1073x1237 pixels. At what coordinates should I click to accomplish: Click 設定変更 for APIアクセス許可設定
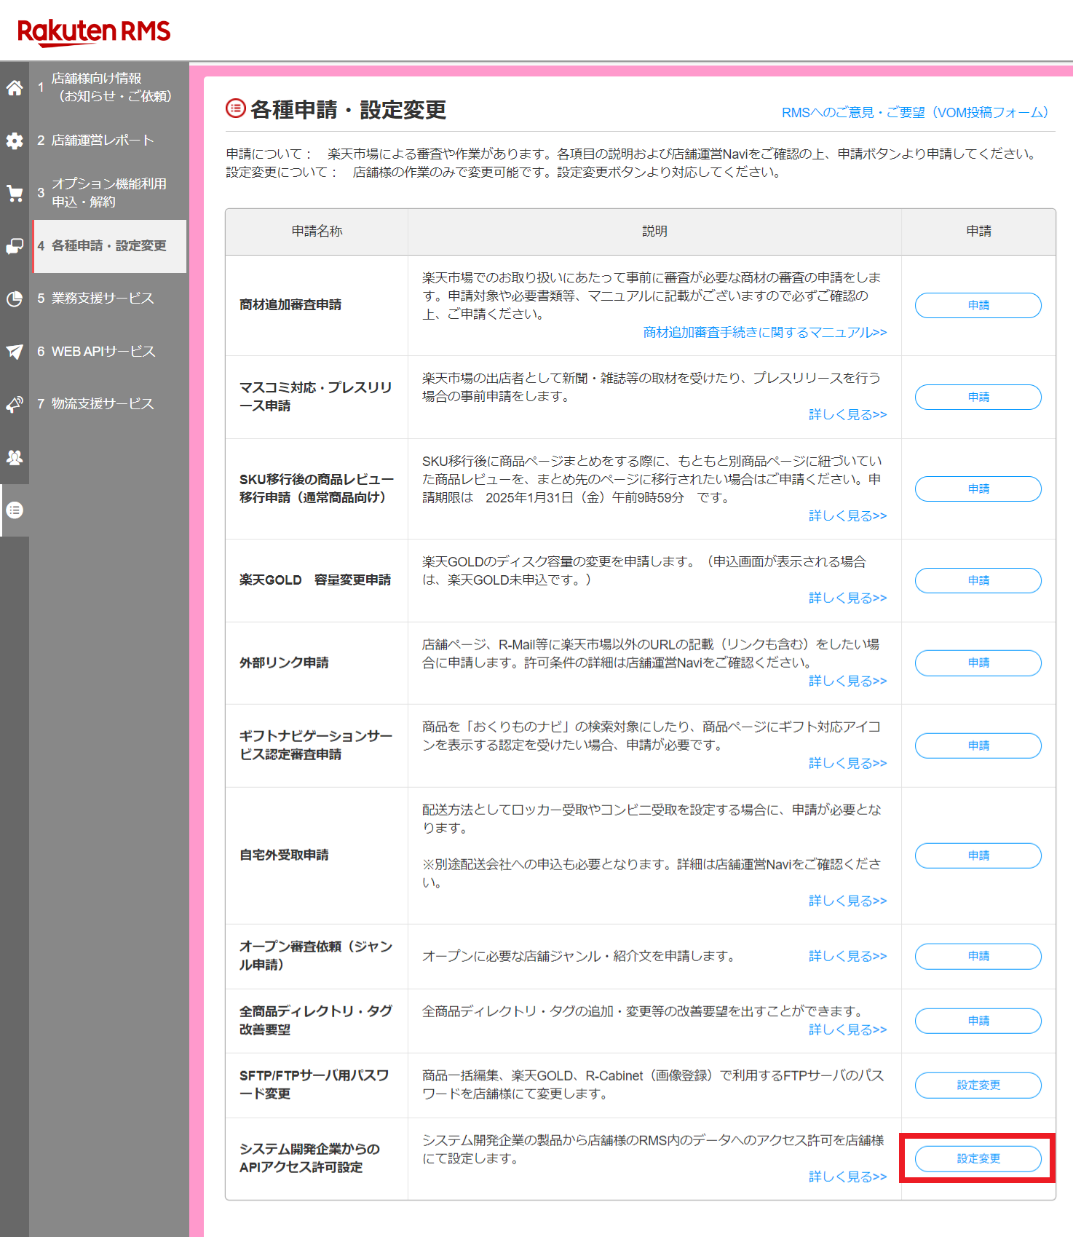(x=978, y=1158)
